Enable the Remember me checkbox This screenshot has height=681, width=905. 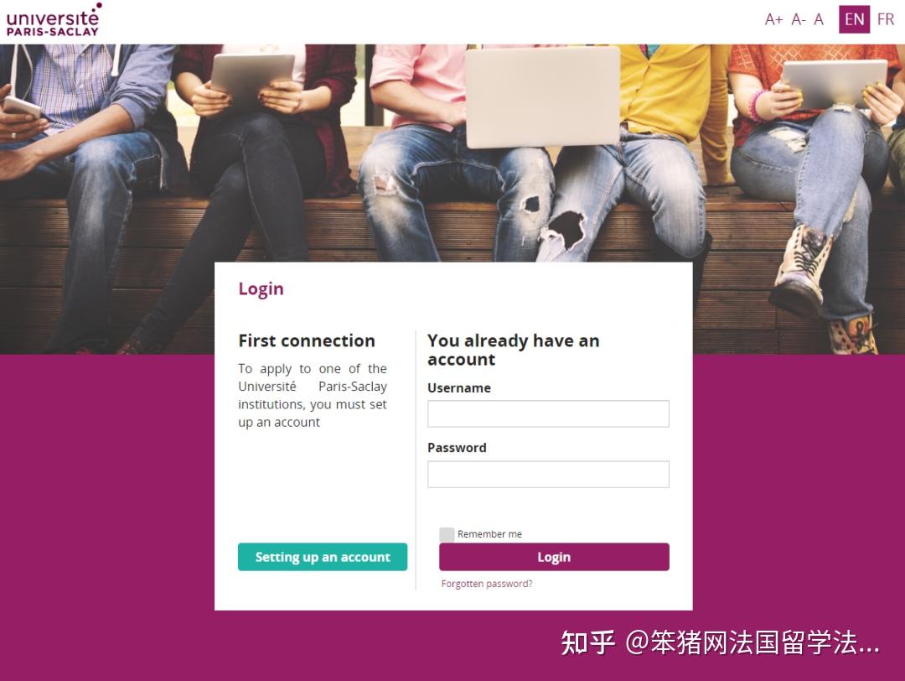pyautogui.click(x=447, y=533)
